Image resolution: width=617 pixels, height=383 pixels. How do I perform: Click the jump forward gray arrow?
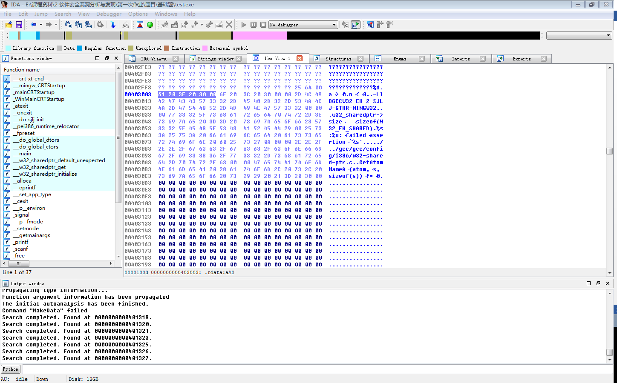point(48,25)
